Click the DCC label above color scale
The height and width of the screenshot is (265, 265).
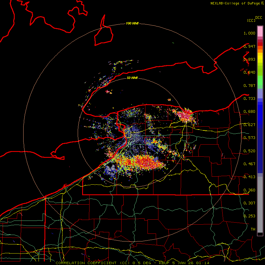coord(259,18)
